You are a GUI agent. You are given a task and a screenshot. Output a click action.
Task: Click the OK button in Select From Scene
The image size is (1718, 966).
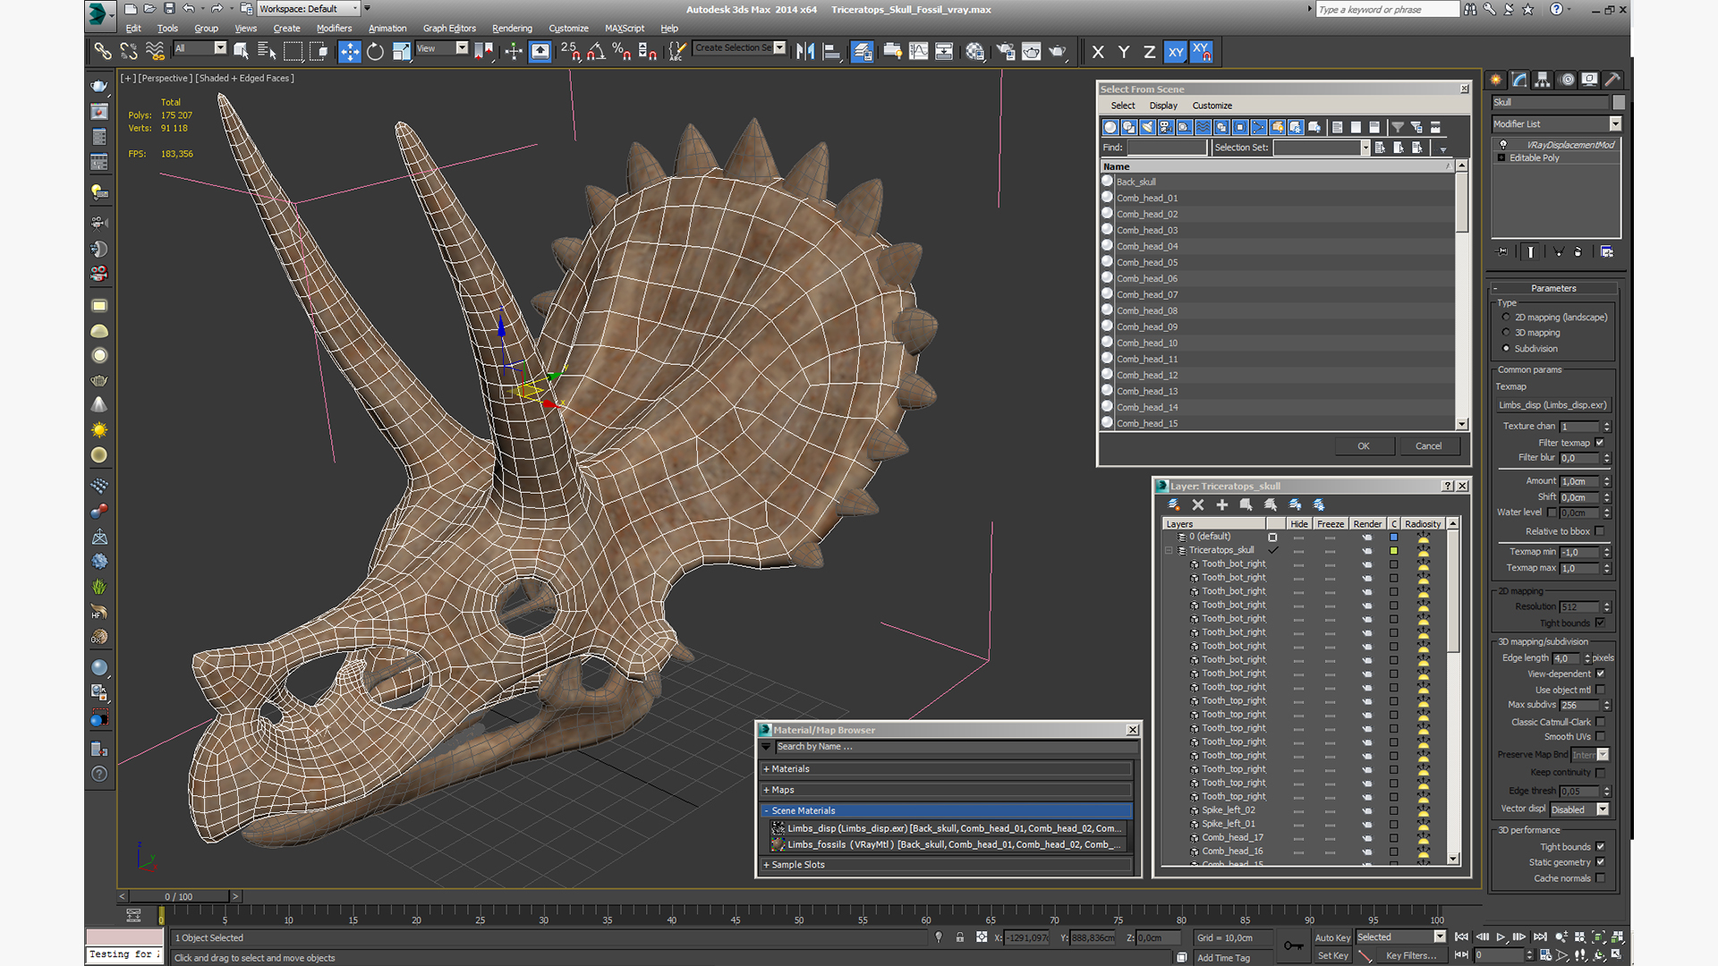(x=1363, y=446)
